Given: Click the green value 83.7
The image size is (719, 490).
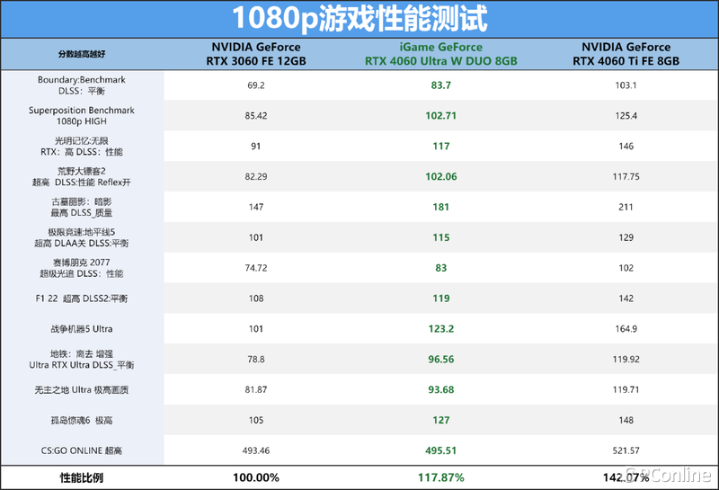Looking at the screenshot, I should (440, 85).
